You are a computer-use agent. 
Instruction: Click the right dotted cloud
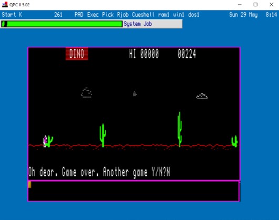pos(202,96)
